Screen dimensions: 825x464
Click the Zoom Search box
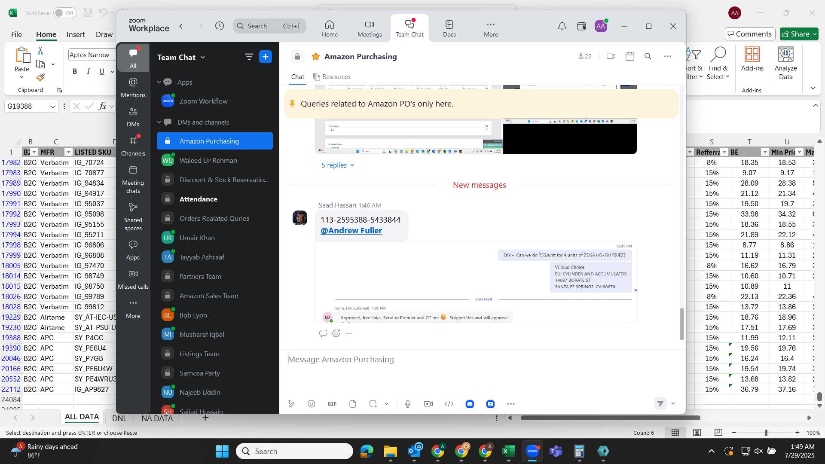coord(269,26)
